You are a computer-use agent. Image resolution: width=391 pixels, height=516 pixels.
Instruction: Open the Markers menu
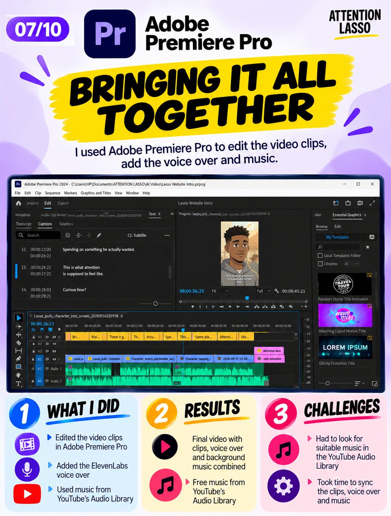point(70,193)
